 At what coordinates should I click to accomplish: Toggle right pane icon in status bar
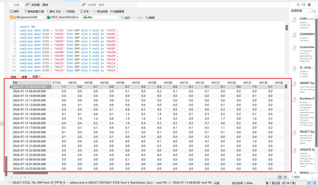pos(314,183)
